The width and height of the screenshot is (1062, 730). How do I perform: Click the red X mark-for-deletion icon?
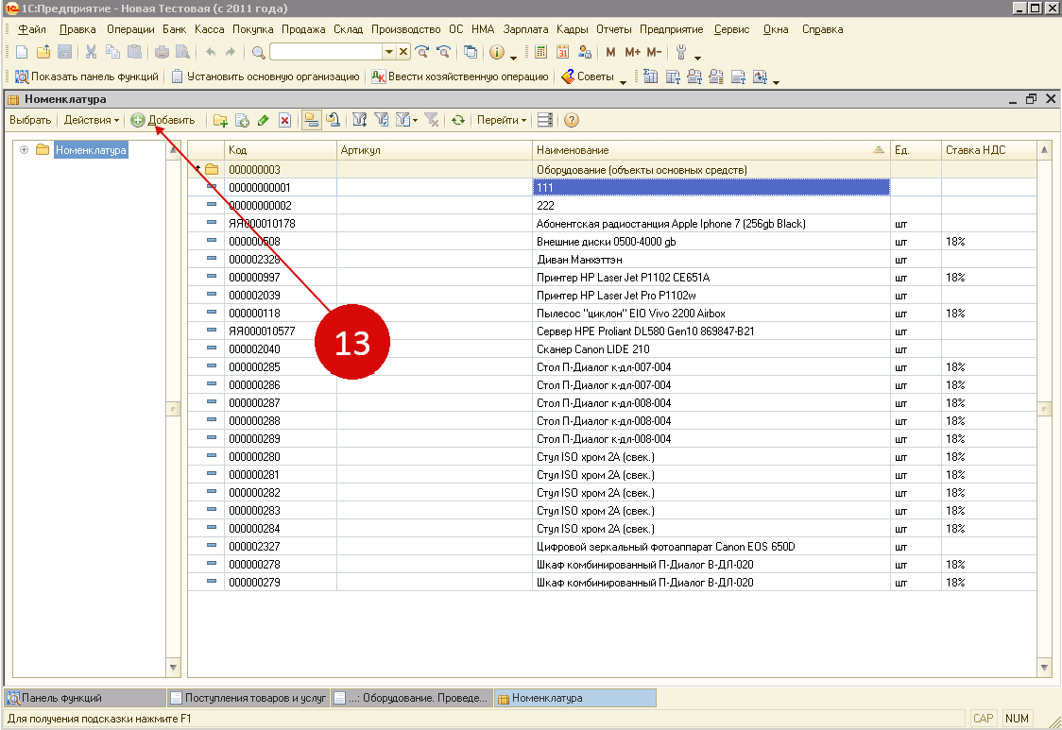click(284, 120)
